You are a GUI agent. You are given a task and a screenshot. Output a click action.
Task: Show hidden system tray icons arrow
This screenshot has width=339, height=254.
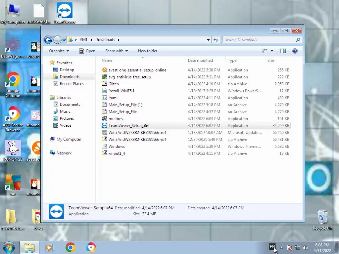[281, 248]
